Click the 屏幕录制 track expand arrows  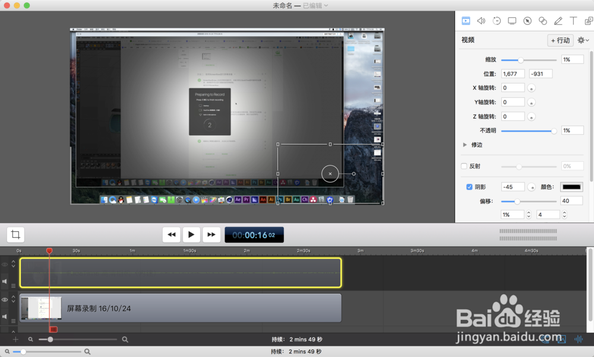point(13,299)
